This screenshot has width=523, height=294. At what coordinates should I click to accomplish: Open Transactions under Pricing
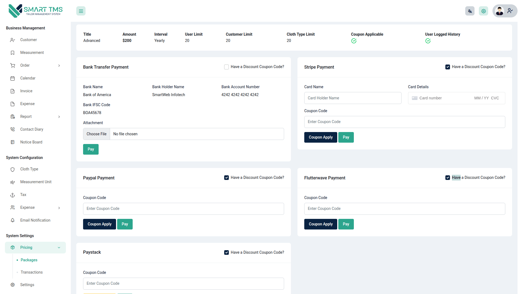tap(32, 272)
